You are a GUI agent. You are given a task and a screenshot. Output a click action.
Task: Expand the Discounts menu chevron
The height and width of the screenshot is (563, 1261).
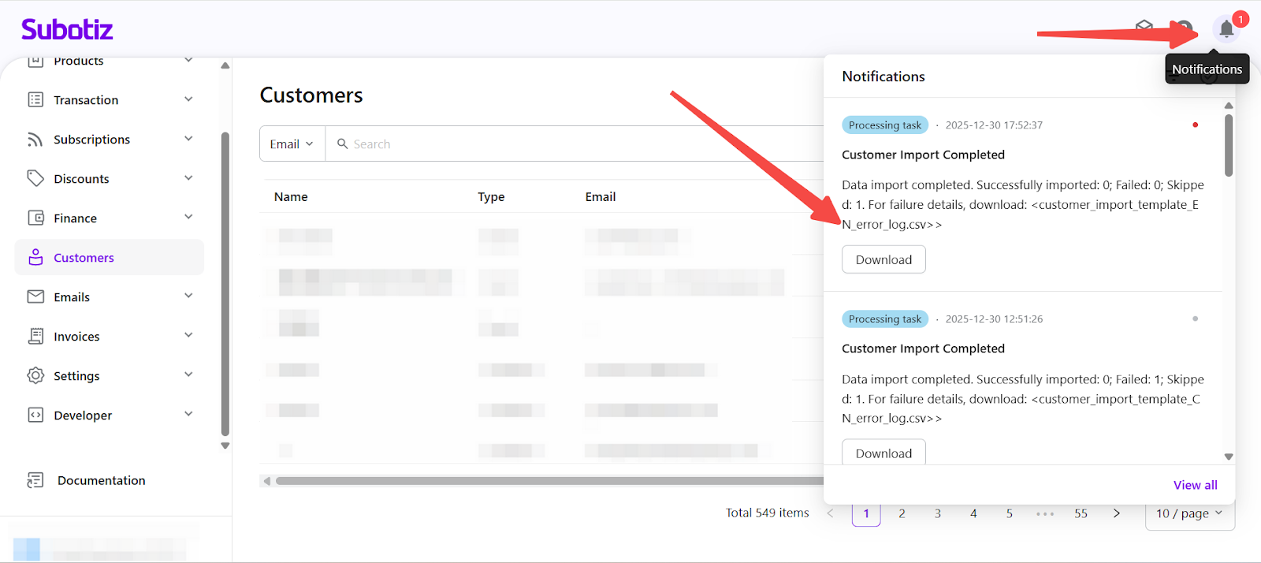pos(188,178)
